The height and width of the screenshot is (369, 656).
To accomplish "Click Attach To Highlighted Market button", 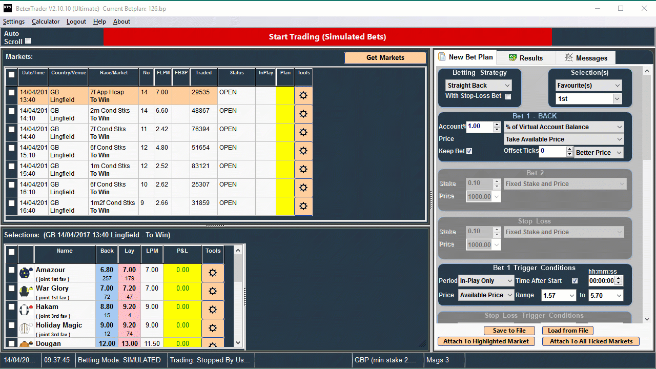I will 486,341.
